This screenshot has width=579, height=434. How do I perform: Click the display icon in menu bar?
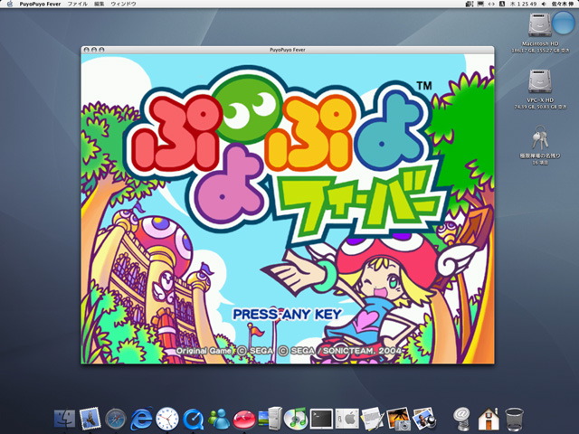pos(480,4)
